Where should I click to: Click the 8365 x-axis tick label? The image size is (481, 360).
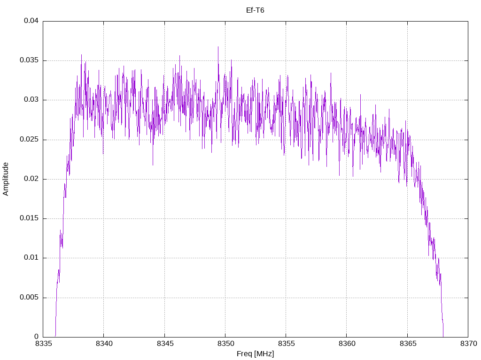408,344
